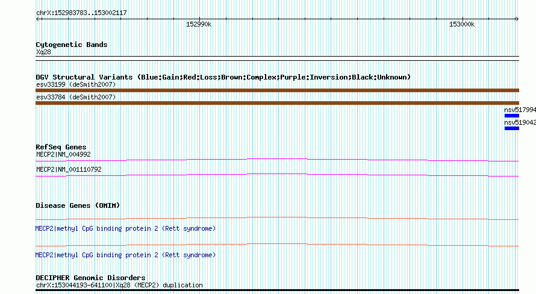Click the Xq28 cytogenetic band label

[43, 52]
